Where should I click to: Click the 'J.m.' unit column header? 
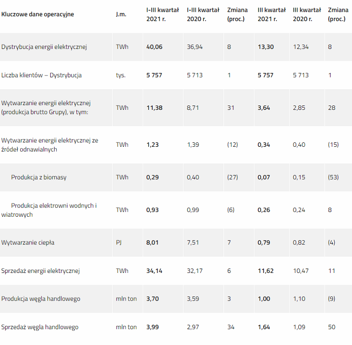tap(121, 15)
